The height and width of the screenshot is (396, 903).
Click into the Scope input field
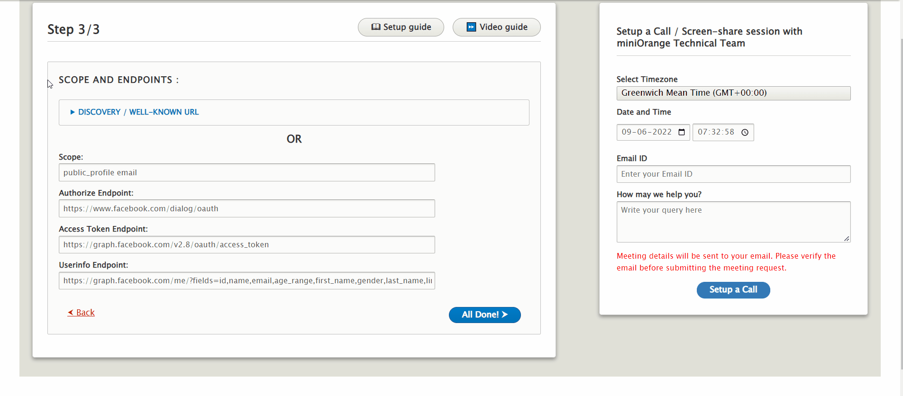pos(246,172)
